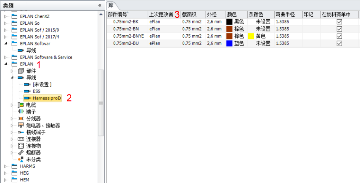360x183 pixels.
Task: Select the 电缆 cable icon
Action: [x=21, y=105]
